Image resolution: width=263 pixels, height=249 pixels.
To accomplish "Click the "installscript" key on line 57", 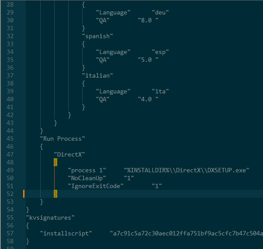I will click(66, 233).
